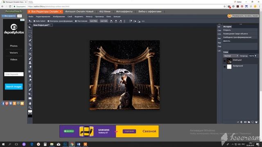Click the new folder icon in Layers panel

(x=249, y=122)
